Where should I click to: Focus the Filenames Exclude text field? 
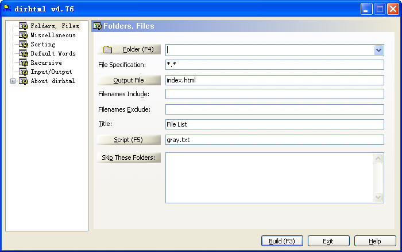[x=275, y=109]
